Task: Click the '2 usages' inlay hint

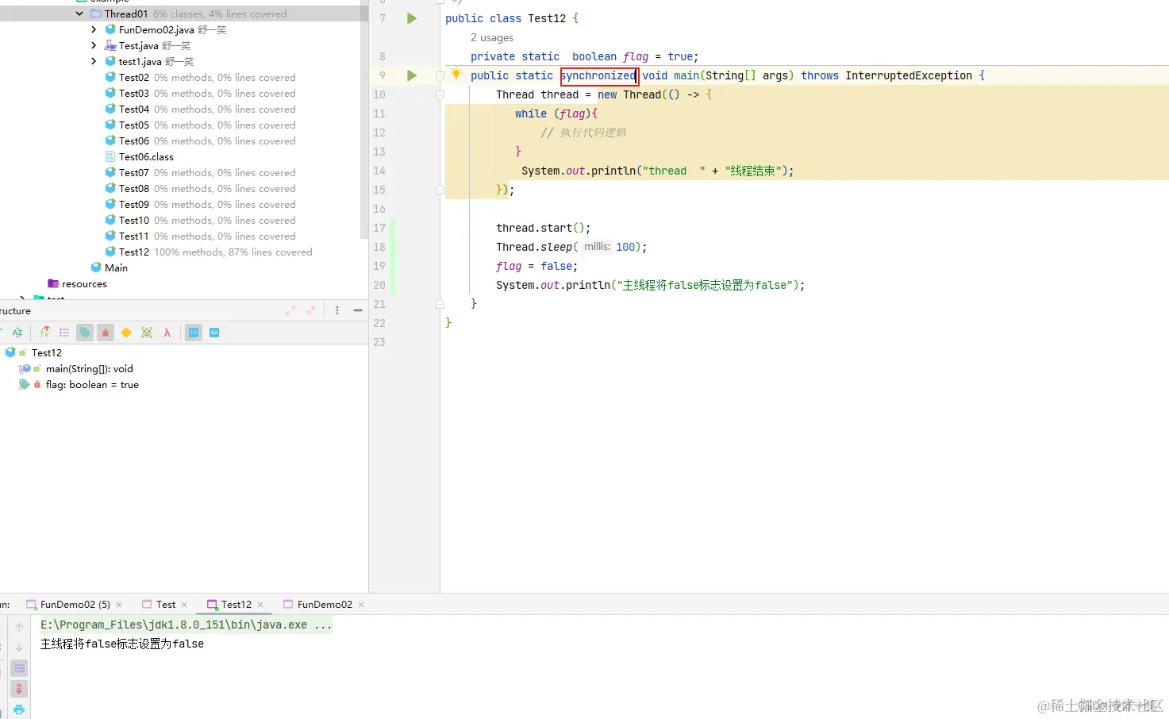Action: point(492,37)
